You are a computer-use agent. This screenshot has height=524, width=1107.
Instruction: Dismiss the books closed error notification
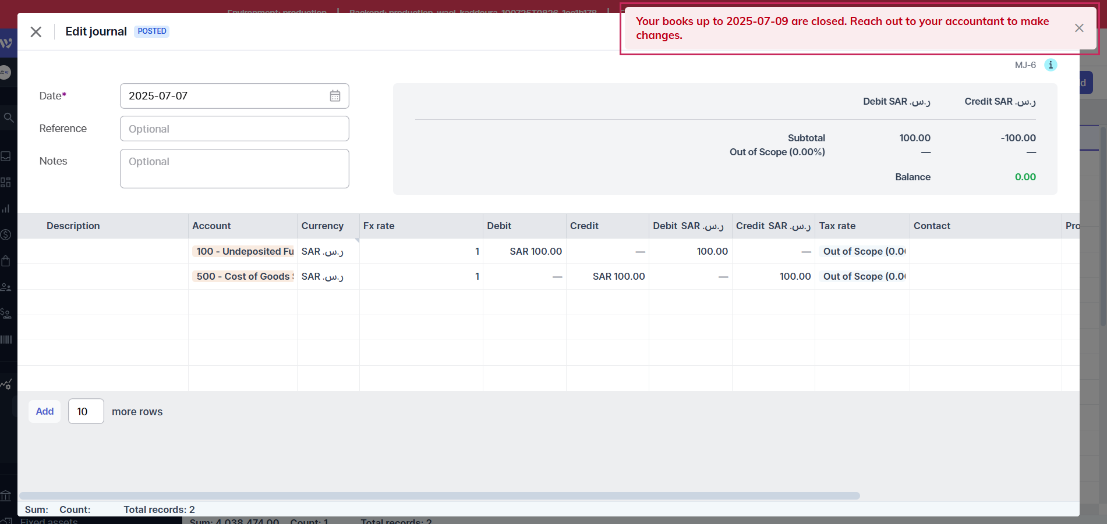coord(1078,28)
